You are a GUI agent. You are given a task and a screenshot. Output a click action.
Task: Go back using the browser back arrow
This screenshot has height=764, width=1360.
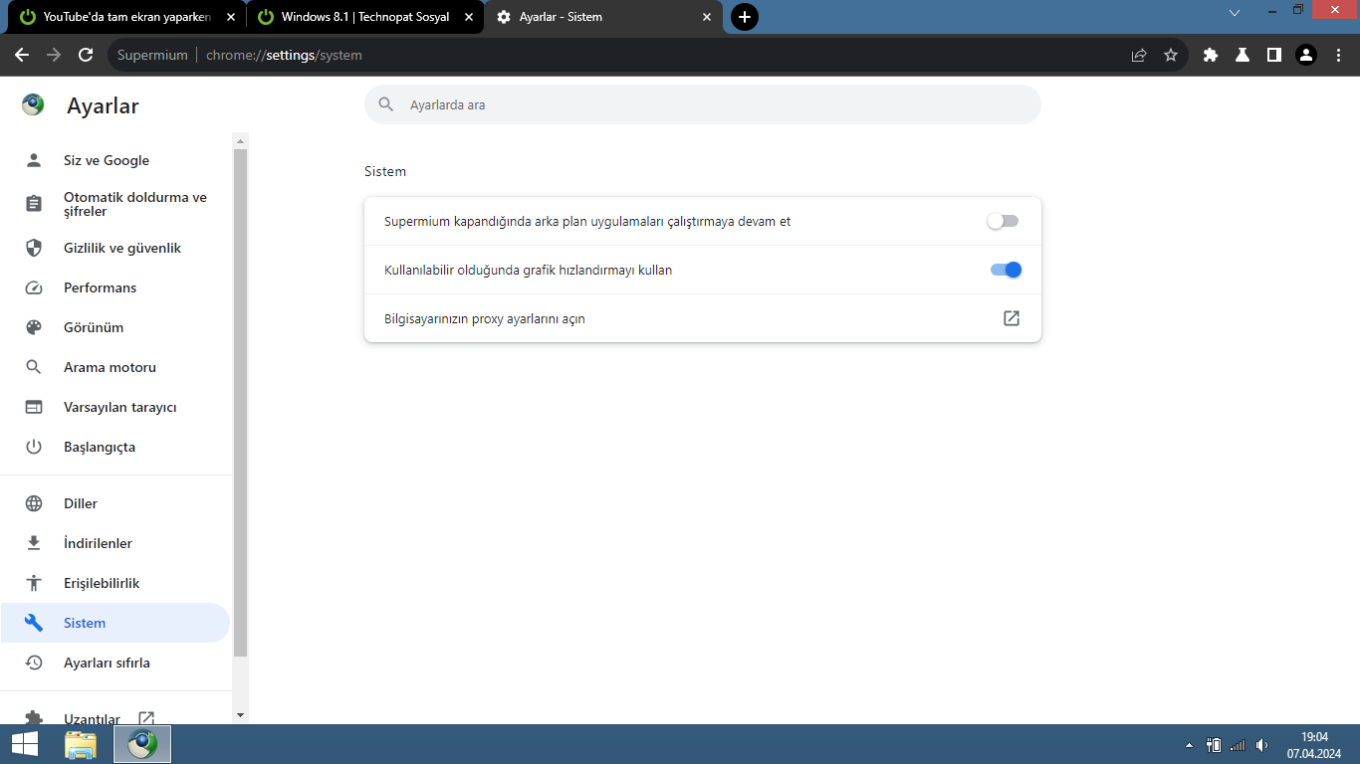point(22,56)
